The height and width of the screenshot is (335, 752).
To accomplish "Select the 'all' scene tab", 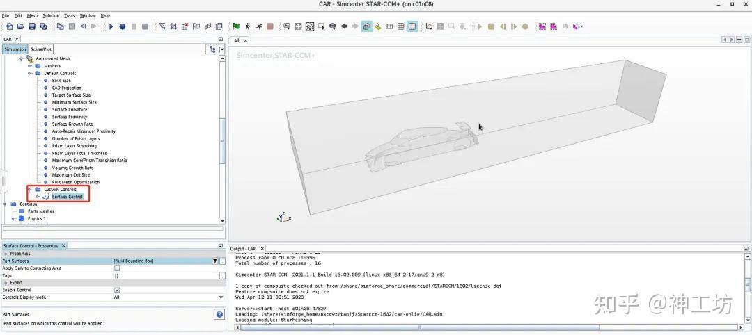I will pyautogui.click(x=237, y=41).
